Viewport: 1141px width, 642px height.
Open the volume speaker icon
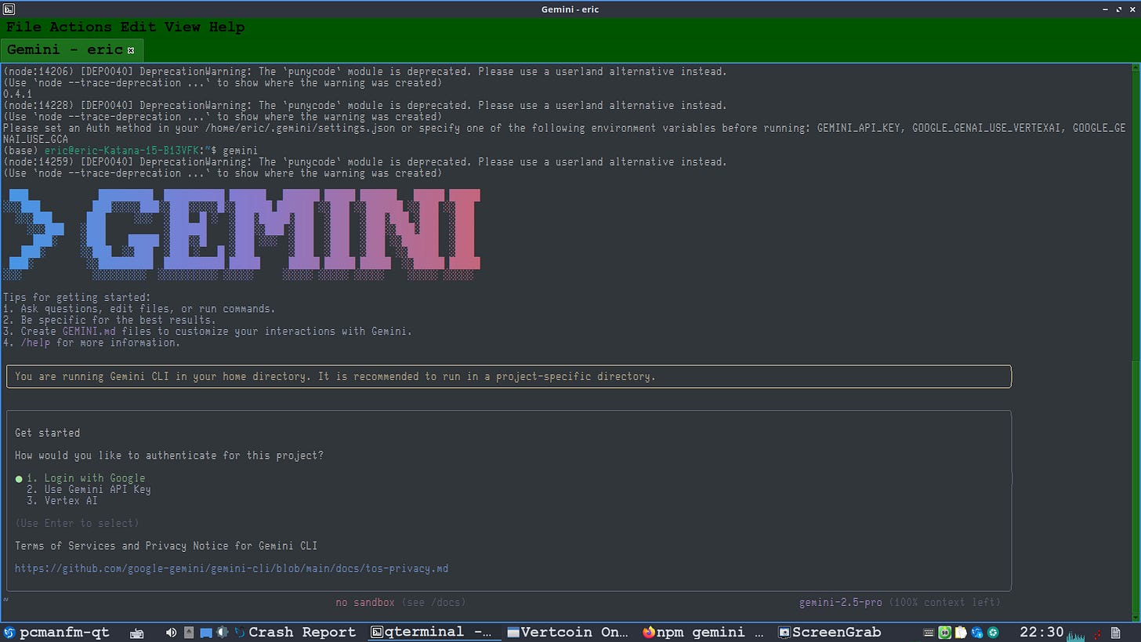(x=171, y=633)
